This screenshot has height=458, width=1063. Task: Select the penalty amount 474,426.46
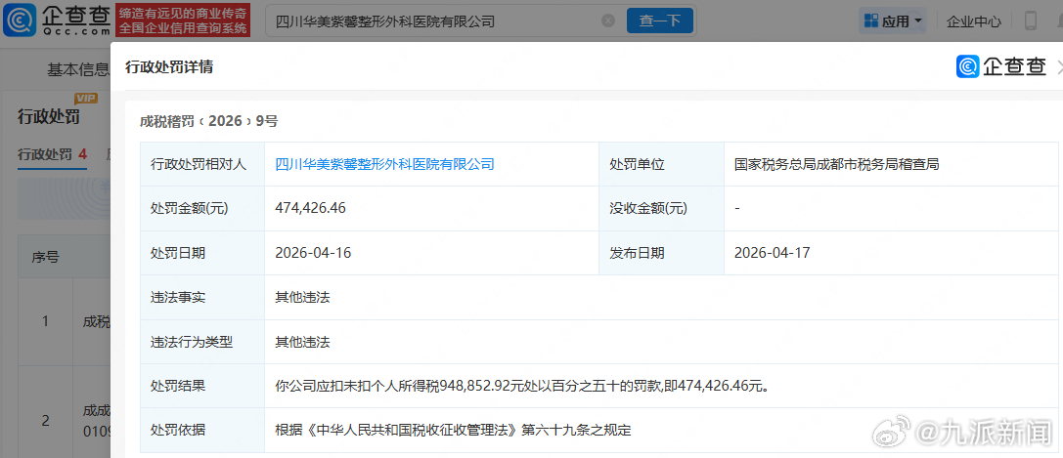(x=311, y=208)
